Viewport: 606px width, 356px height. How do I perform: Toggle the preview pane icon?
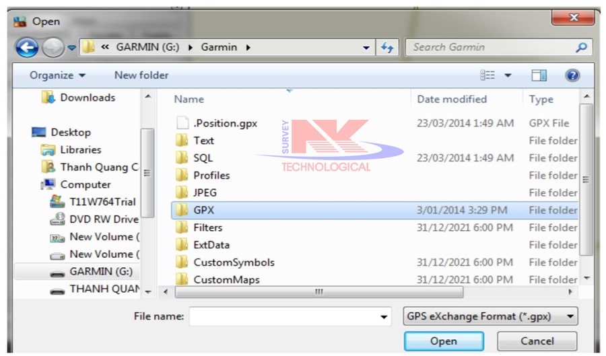[x=539, y=75]
